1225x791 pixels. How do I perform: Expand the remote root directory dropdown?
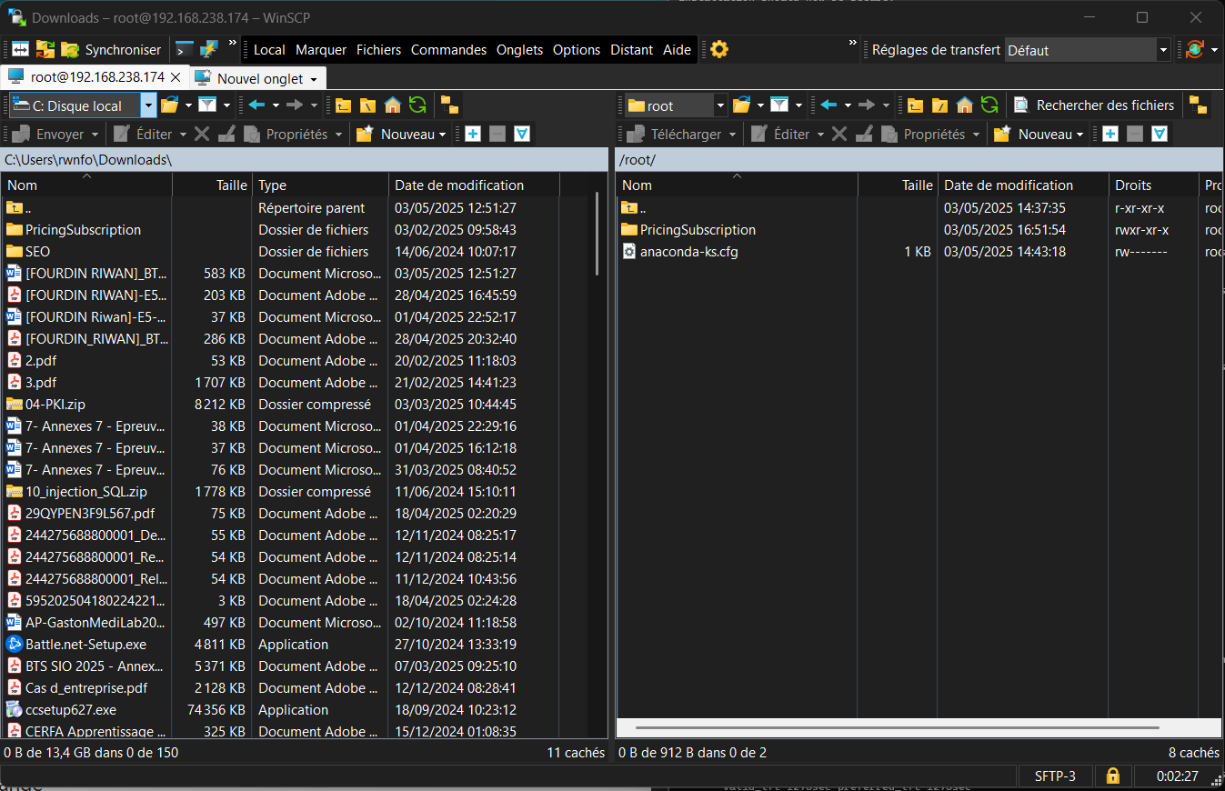click(x=720, y=105)
